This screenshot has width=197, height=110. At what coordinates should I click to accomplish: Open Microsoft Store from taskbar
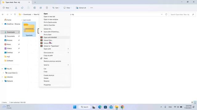click(x=105, y=107)
